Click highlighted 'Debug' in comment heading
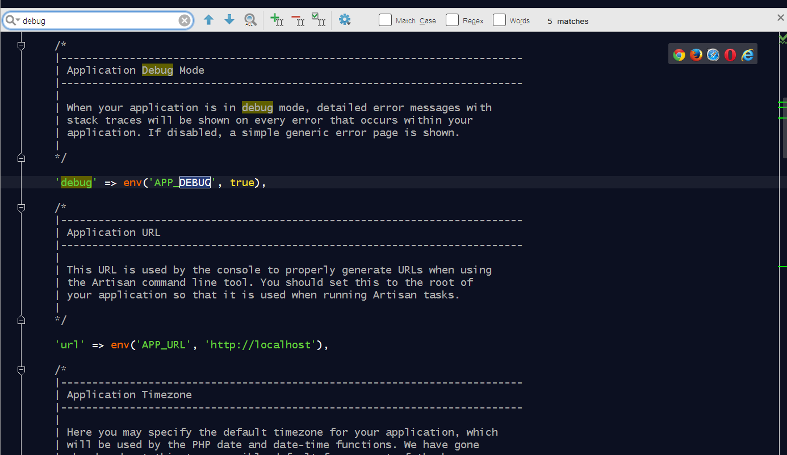The image size is (787, 455). pos(157,70)
